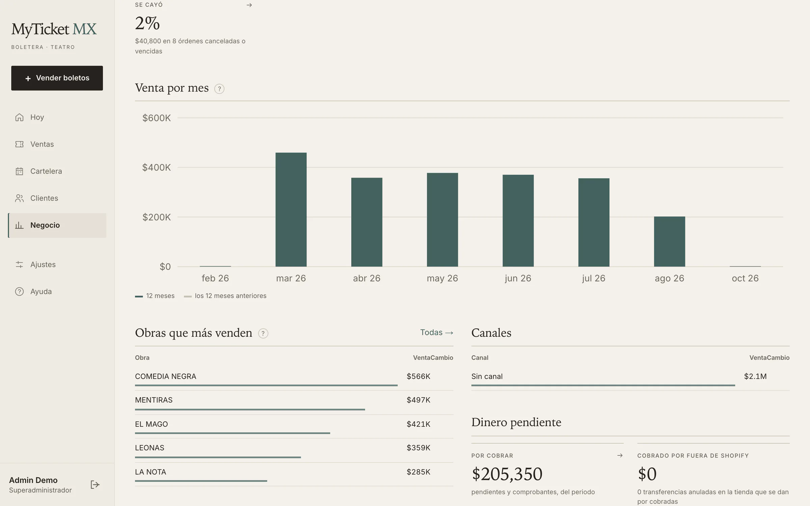Click the Hoy home icon
The height and width of the screenshot is (506, 810).
[x=19, y=117]
